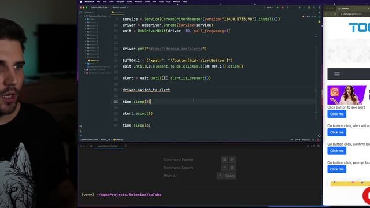Click the browser address bar
Screen dimensions: 370x208
354,14
